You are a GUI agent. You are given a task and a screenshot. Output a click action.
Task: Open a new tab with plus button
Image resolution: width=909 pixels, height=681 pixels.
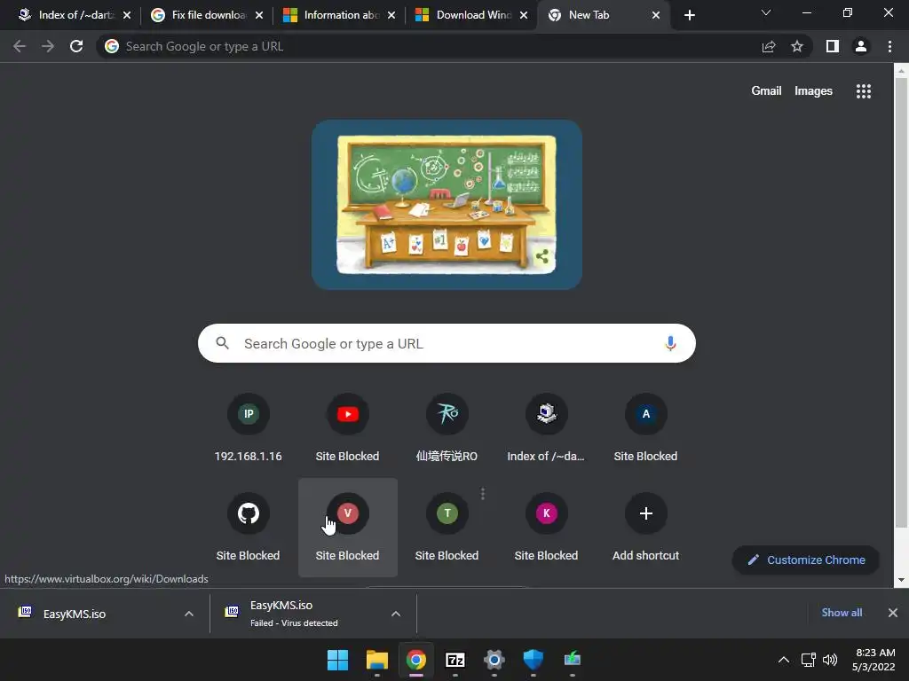(689, 16)
